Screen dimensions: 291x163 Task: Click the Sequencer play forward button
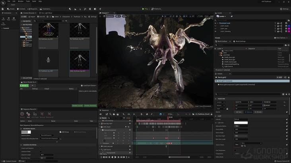click(115, 157)
